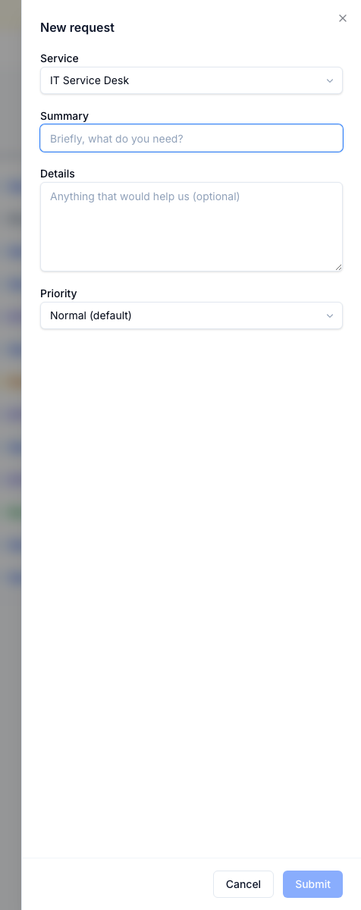Viewport: 361px width, 910px height.
Task: Select the IT Service Desk value text
Action: click(x=89, y=80)
